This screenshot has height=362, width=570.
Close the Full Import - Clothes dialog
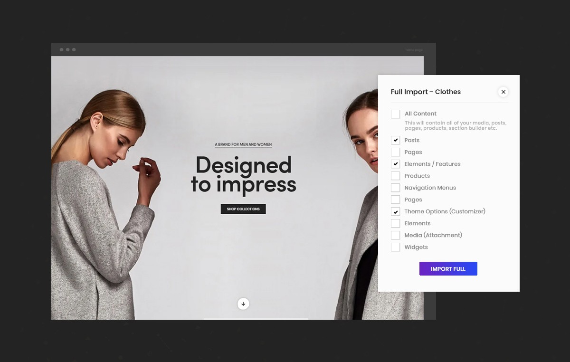[x=503, y=92]
